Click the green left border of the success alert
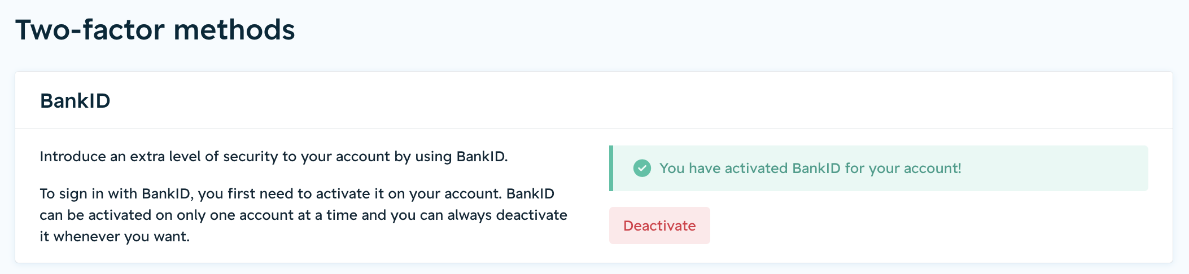The width and height of the screenshot is (1189, 274). point(611,168)
